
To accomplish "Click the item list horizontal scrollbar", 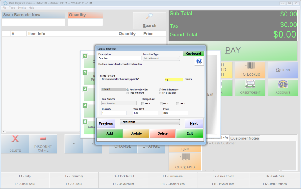I will (x=42, y=132).
